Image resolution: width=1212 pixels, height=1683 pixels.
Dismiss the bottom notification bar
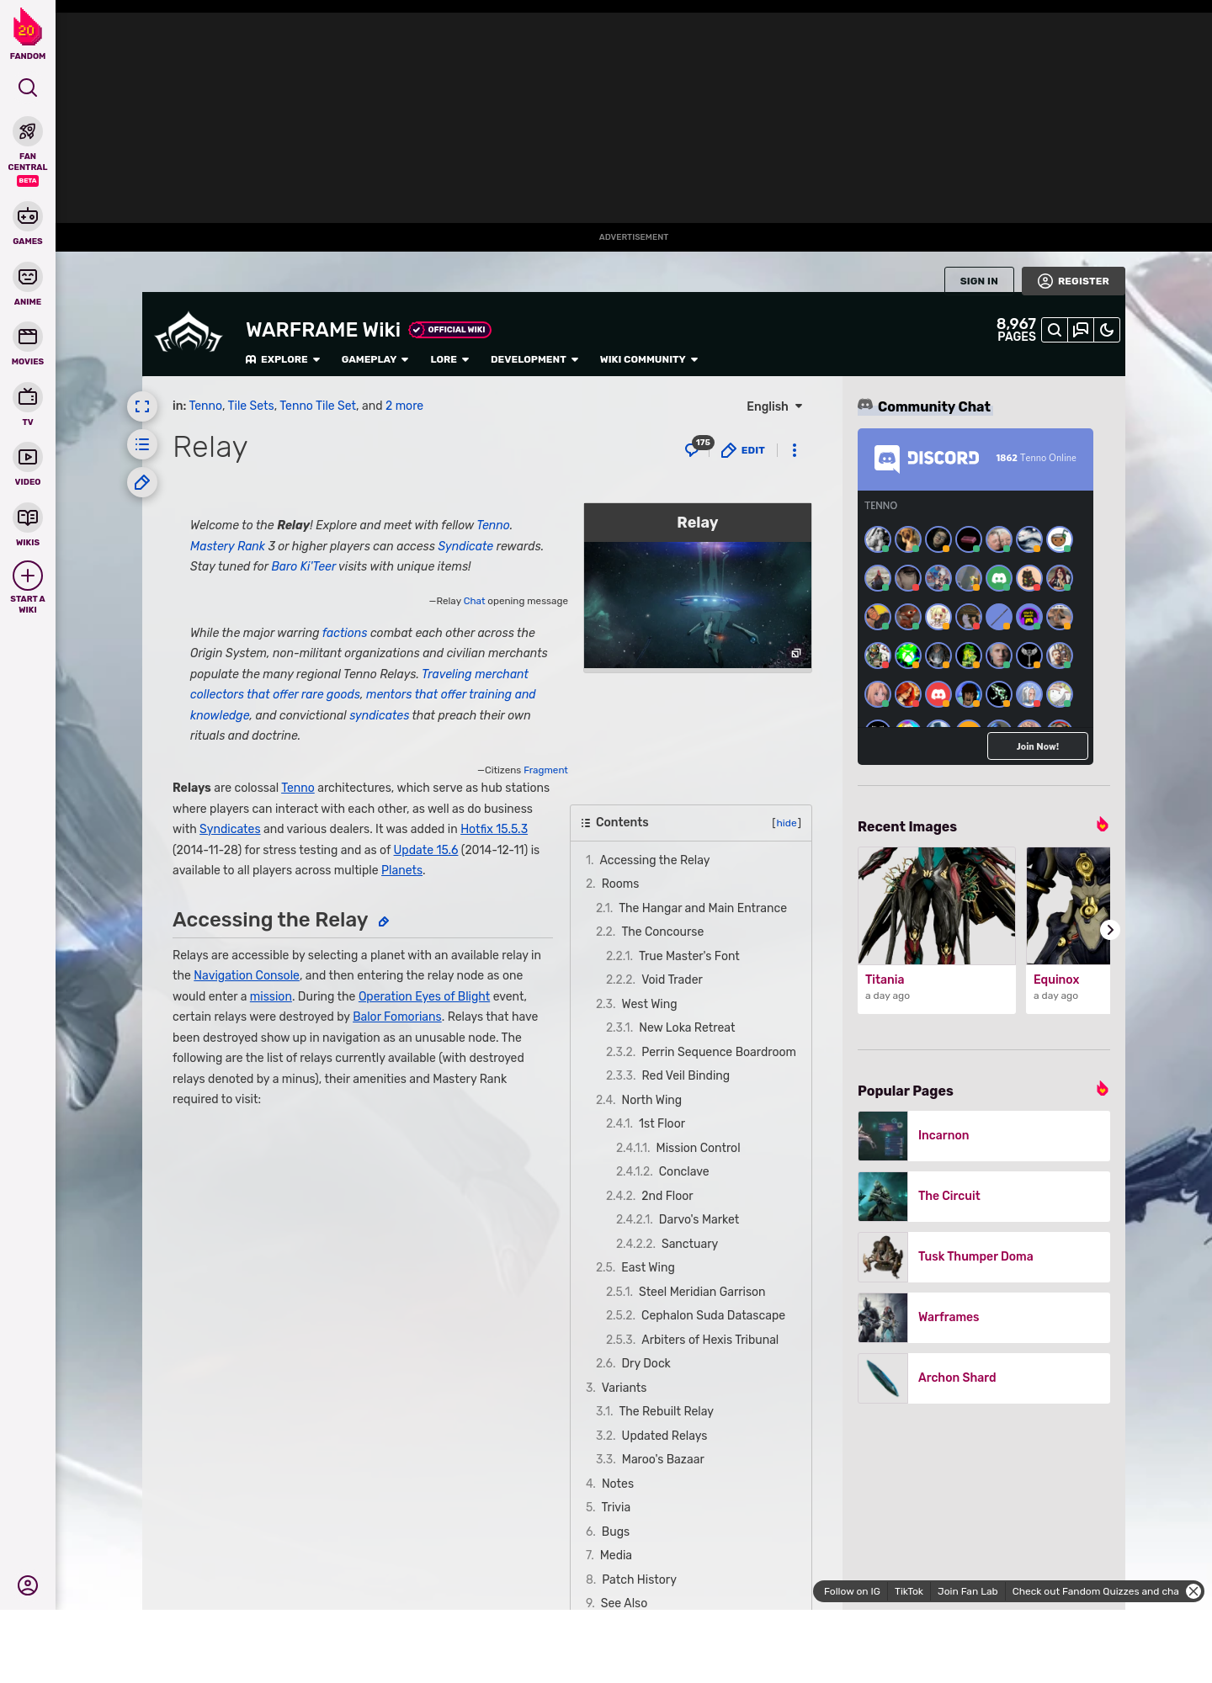tap(1193, 1591)
